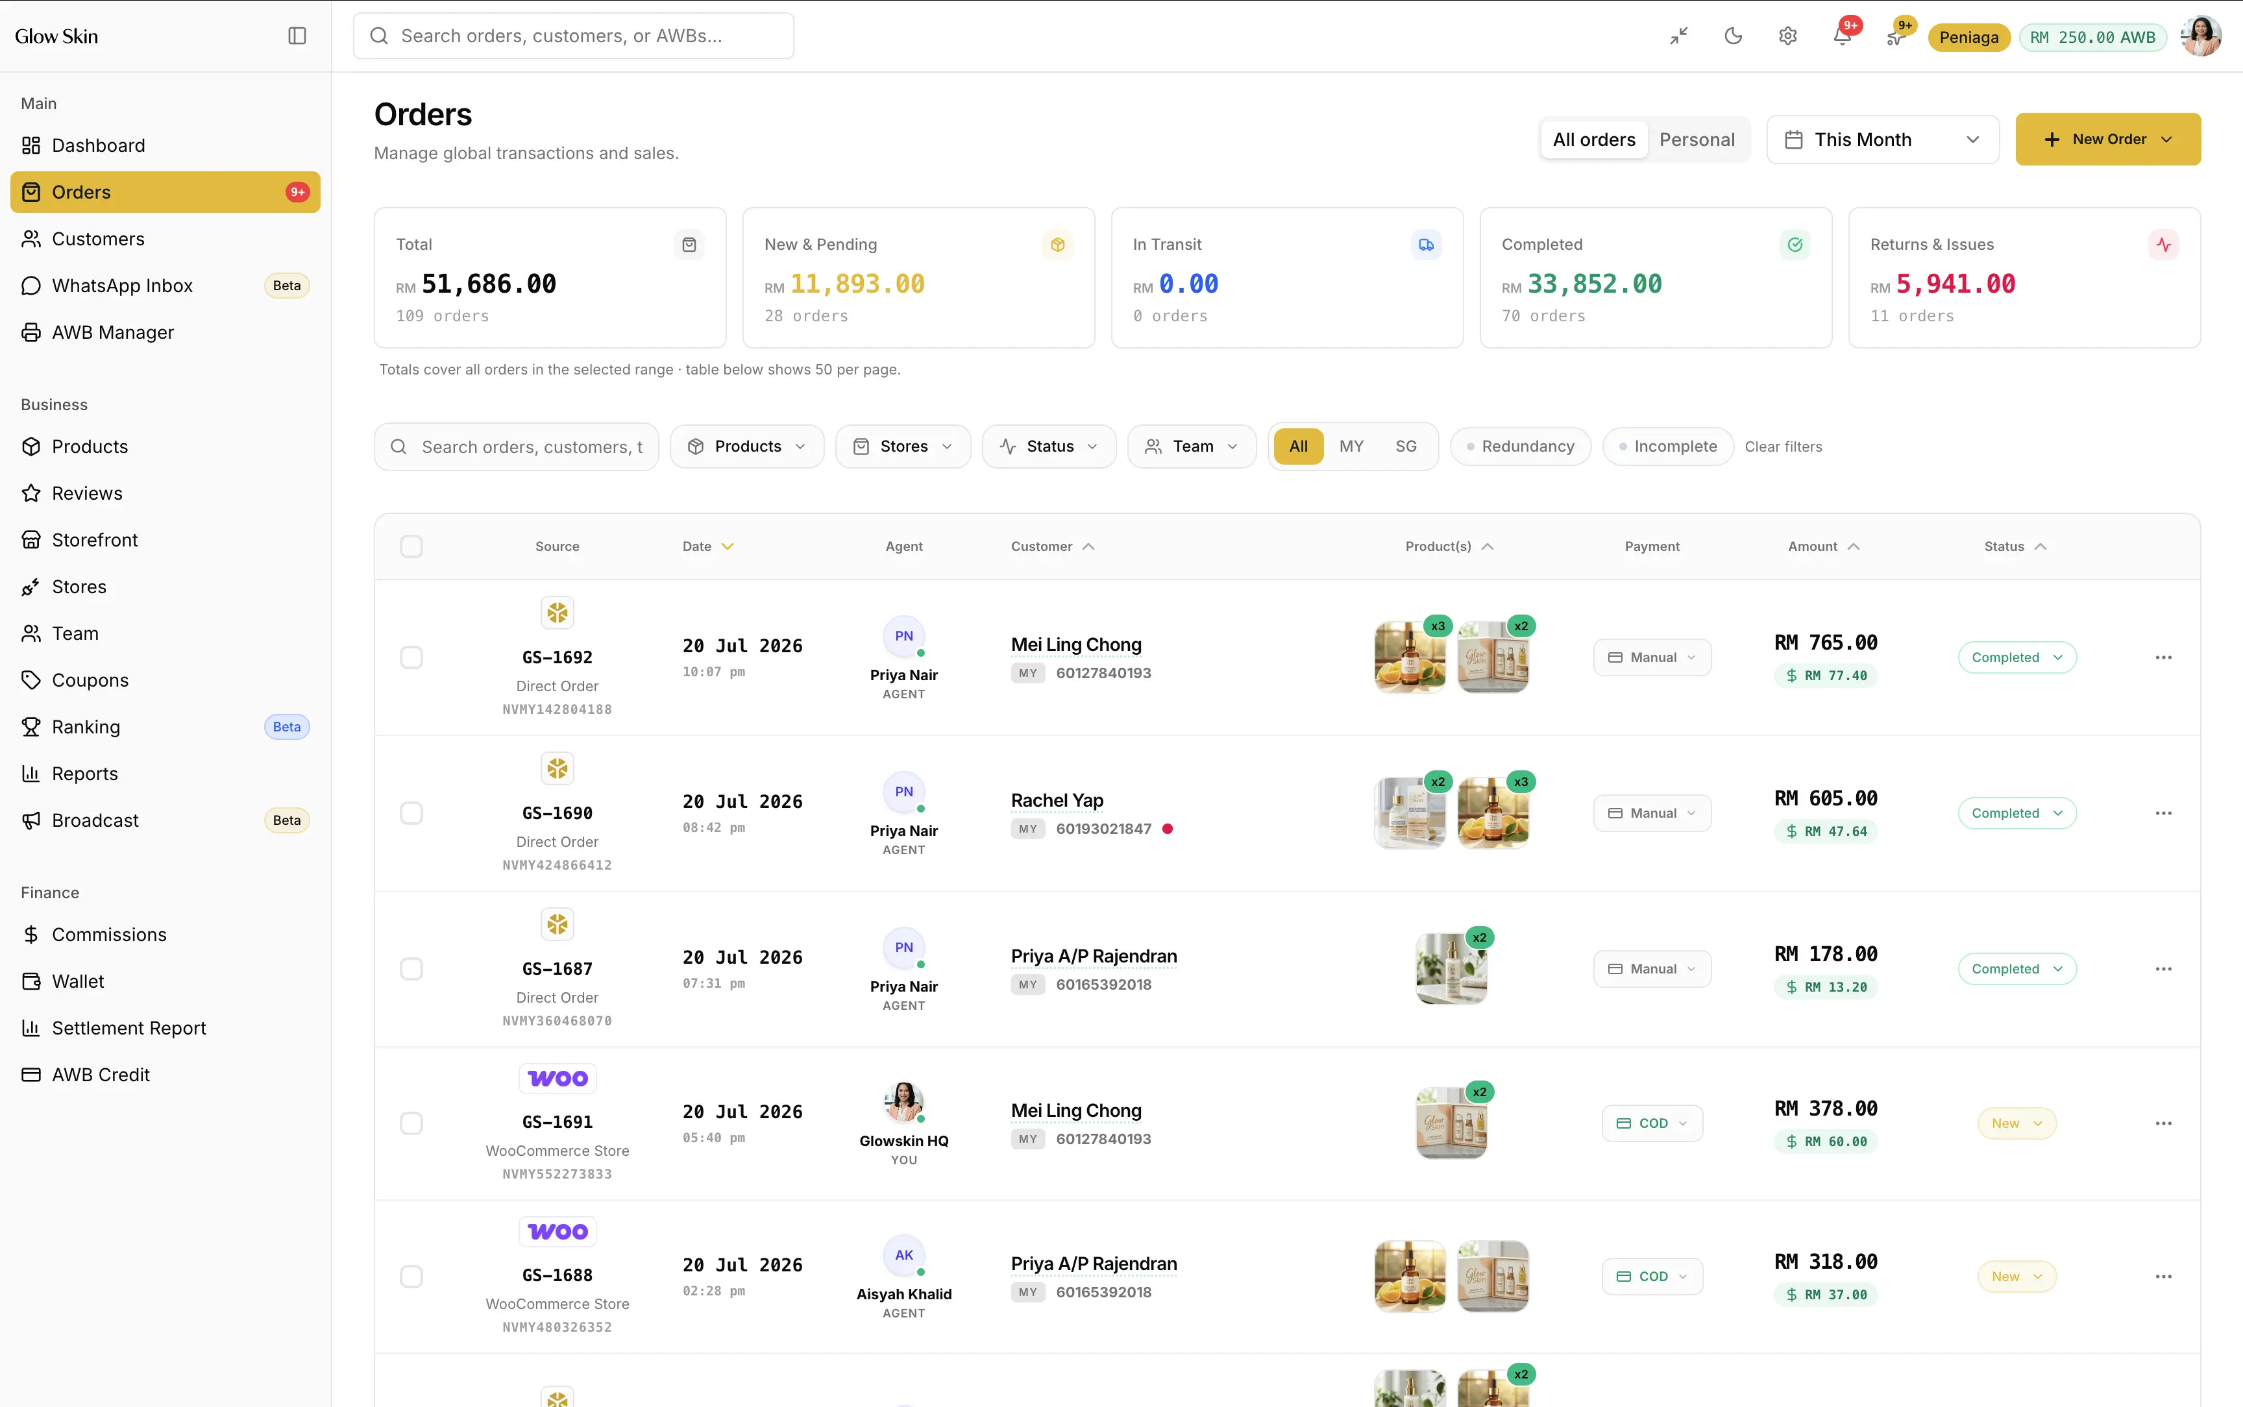This screenshot has width=2243, height=1407.
Task: Click Woo logo for order GS-1688
Action: [x=558, y=1232]
